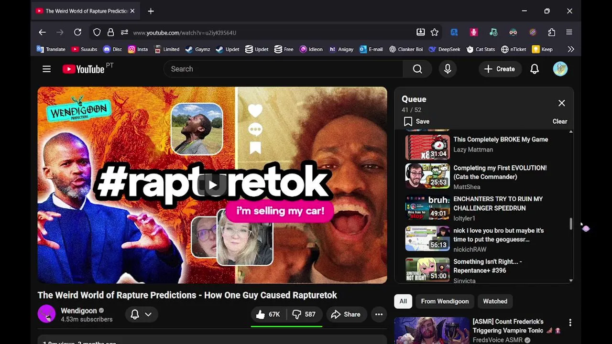
Task: Show more bookmarks overflow chevron
Action: pyautogui.click(x=571, y=49)
